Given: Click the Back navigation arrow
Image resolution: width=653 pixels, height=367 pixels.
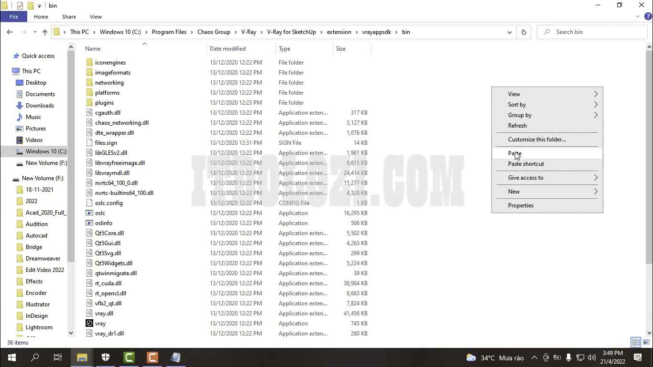Looking at the screenshot, I should click(x=10, y=32).
